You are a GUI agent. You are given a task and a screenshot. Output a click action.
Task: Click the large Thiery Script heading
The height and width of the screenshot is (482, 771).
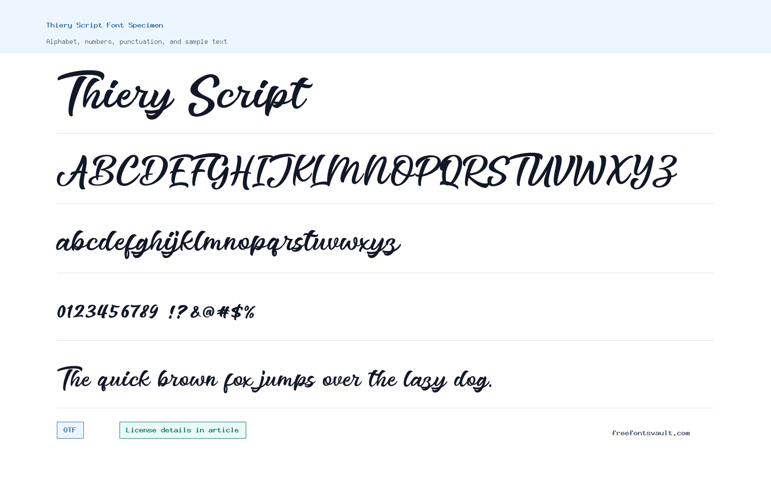click(184, 94)
